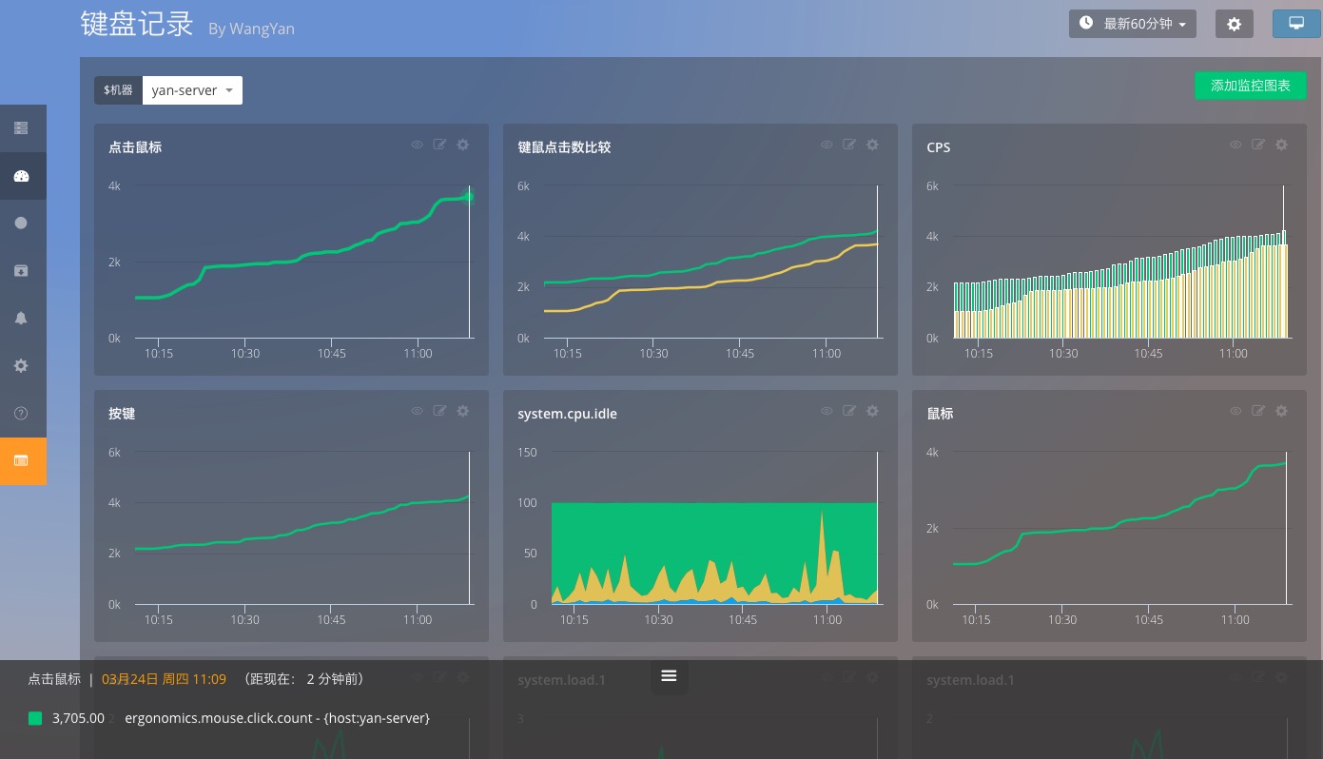Toggle visibility eye on 键鼠点击数比较 panel
This screenshot has height=759, width=1323.
tap(826, 145)
